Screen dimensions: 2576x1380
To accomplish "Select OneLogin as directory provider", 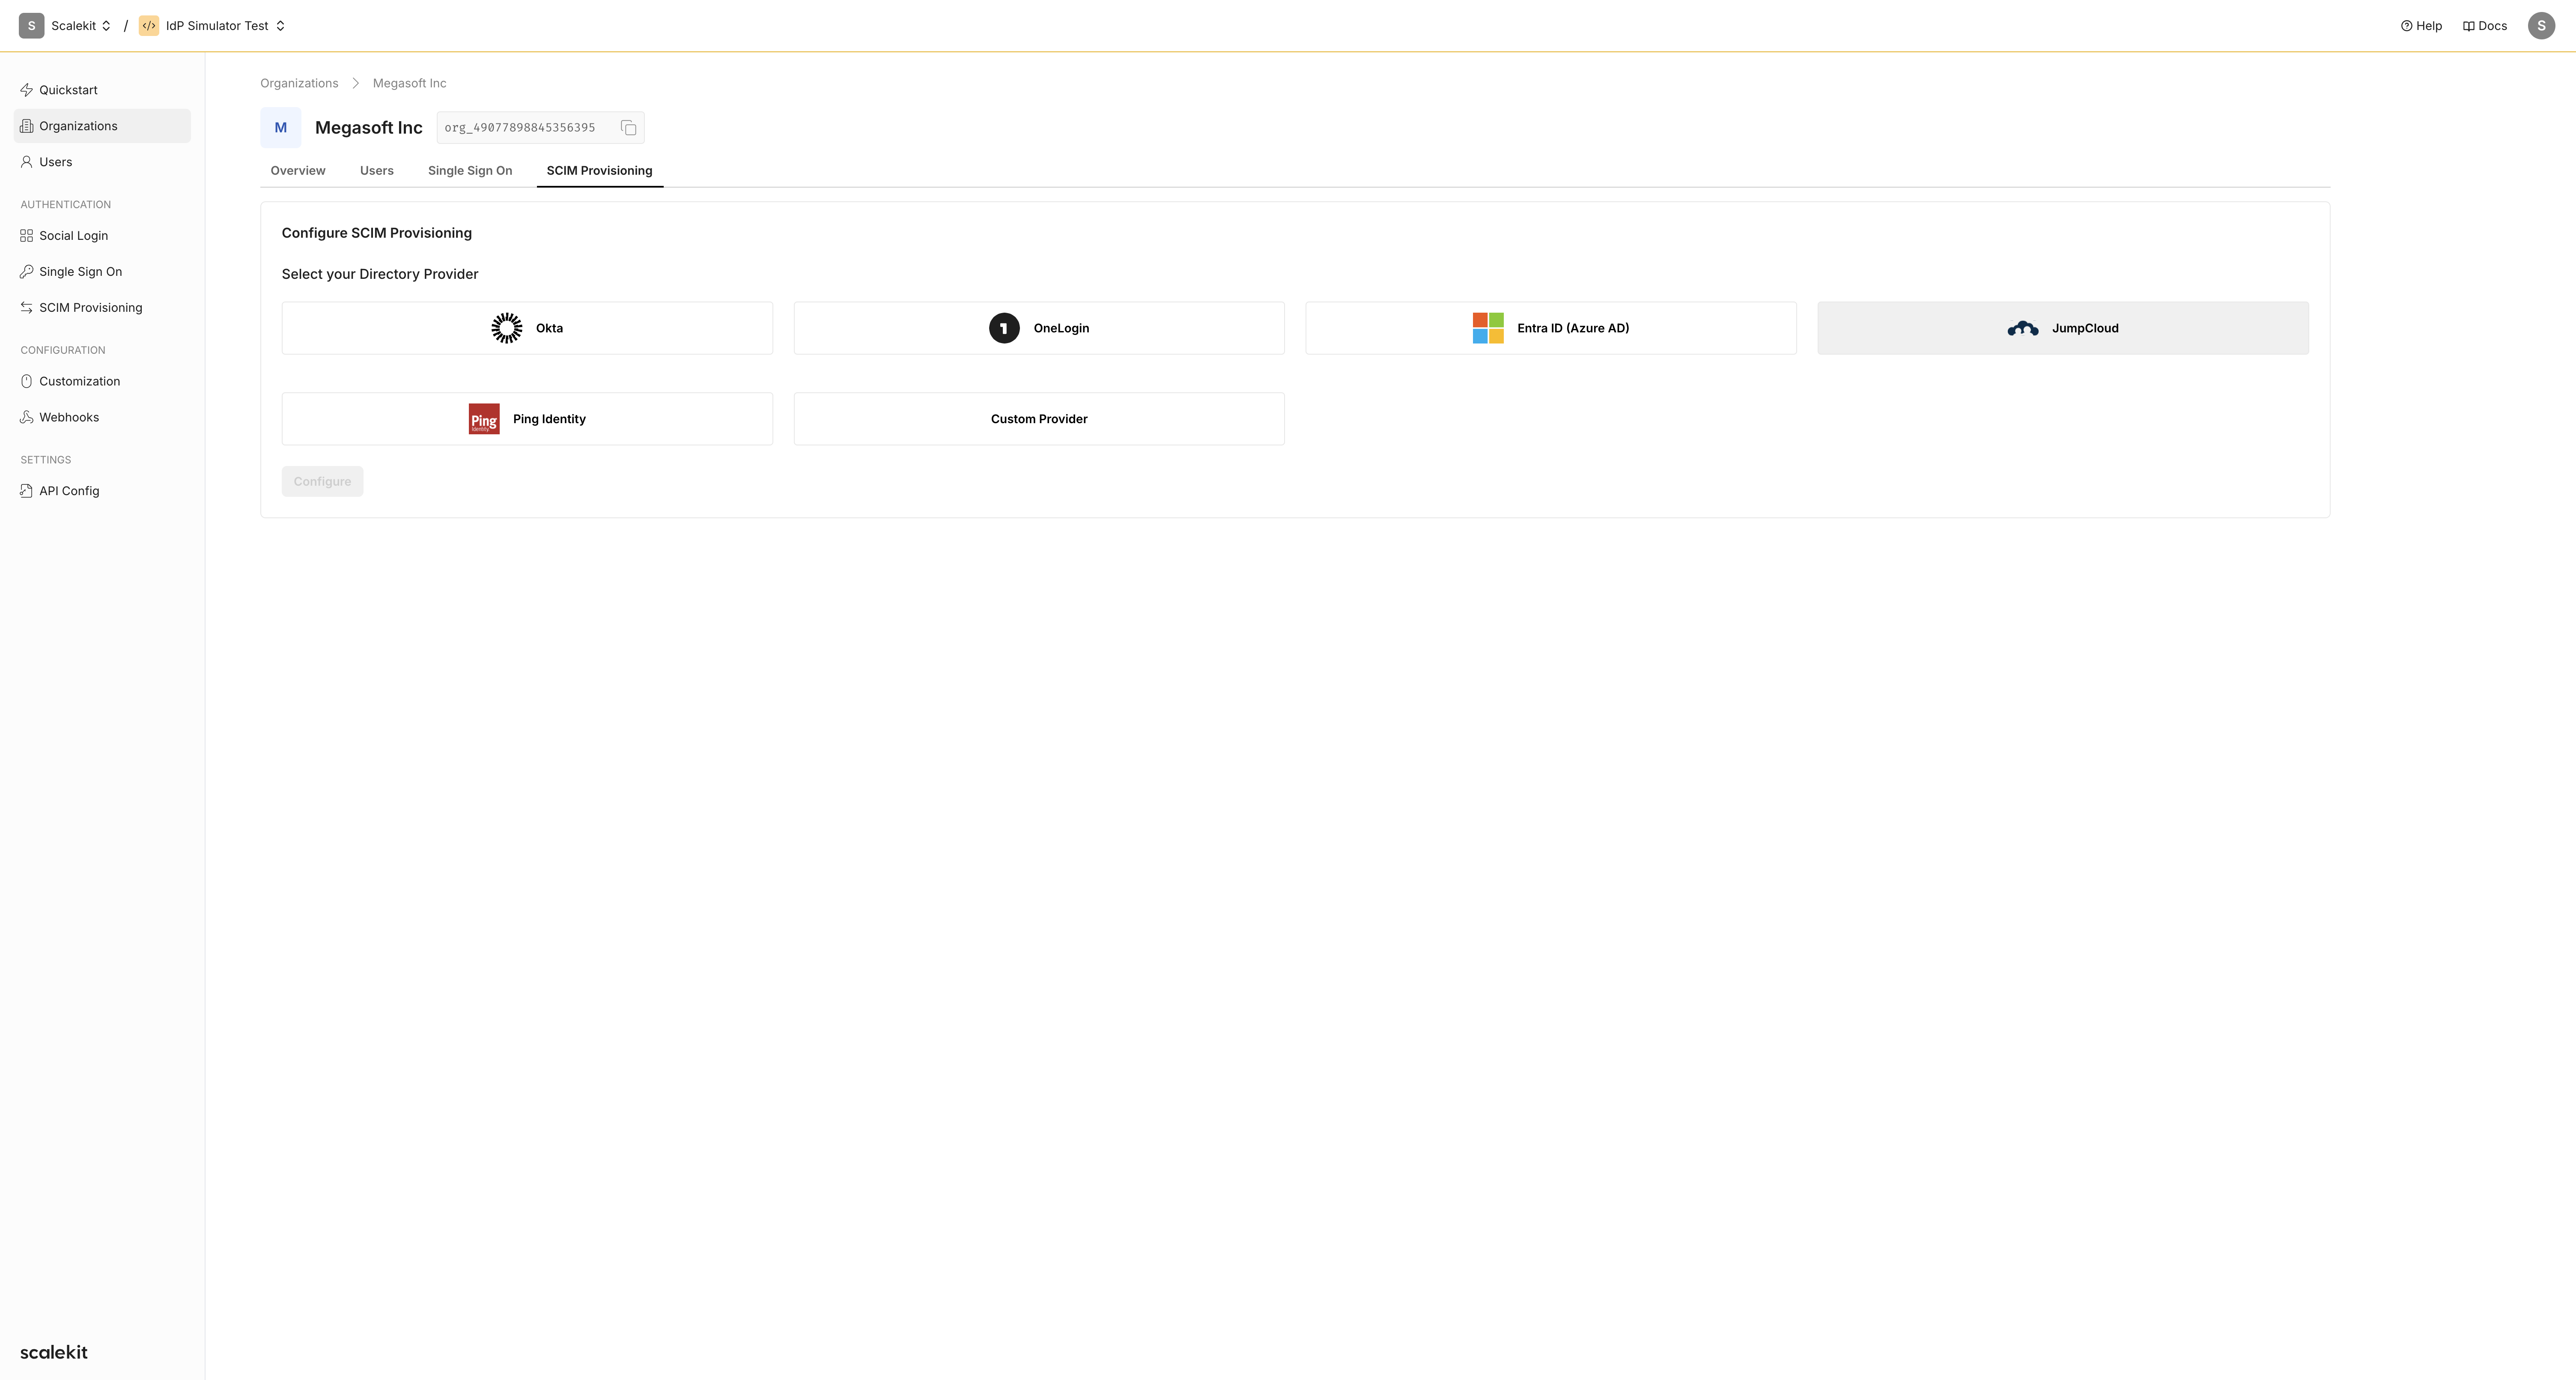I will coord(1039,328).
